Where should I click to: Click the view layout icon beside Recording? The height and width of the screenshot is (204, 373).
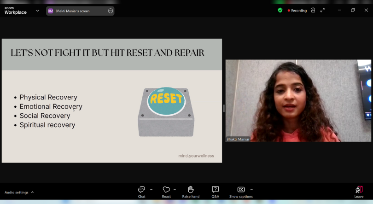pos(313,10)
